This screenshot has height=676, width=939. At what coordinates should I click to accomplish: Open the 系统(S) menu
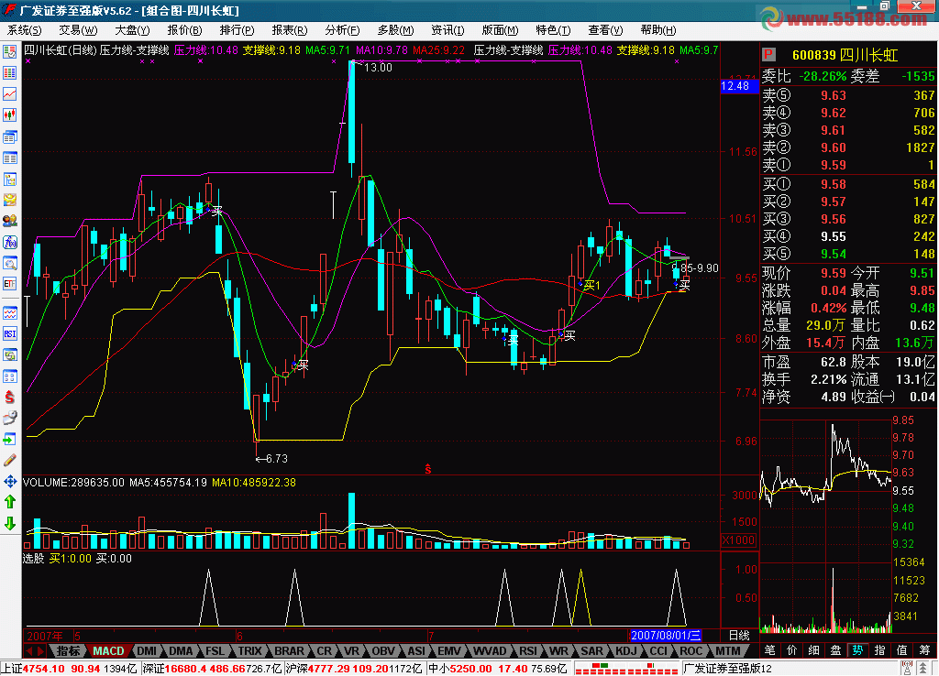pos(25,30)
